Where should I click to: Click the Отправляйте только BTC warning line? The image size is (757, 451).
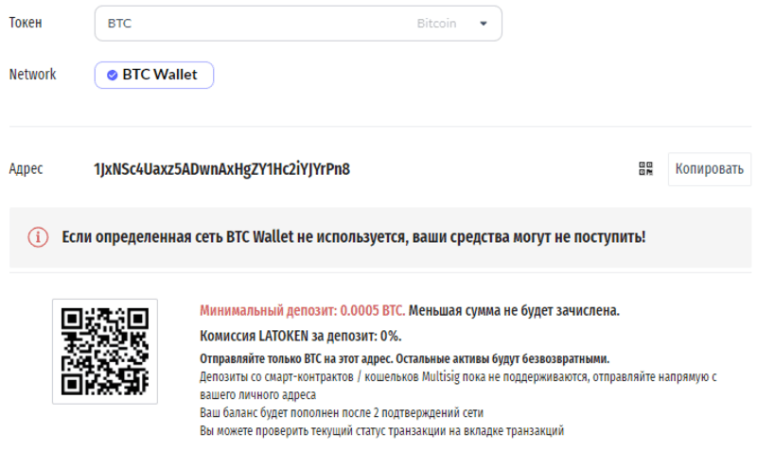[x=405, y=359]
